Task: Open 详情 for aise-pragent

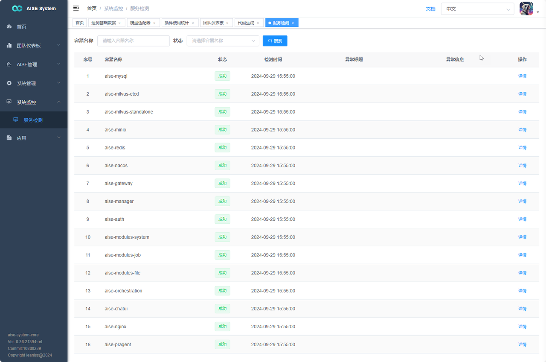Action: click(522, 345)
